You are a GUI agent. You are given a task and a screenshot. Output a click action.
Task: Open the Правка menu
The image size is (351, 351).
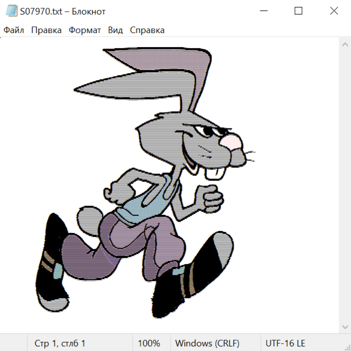46,30
